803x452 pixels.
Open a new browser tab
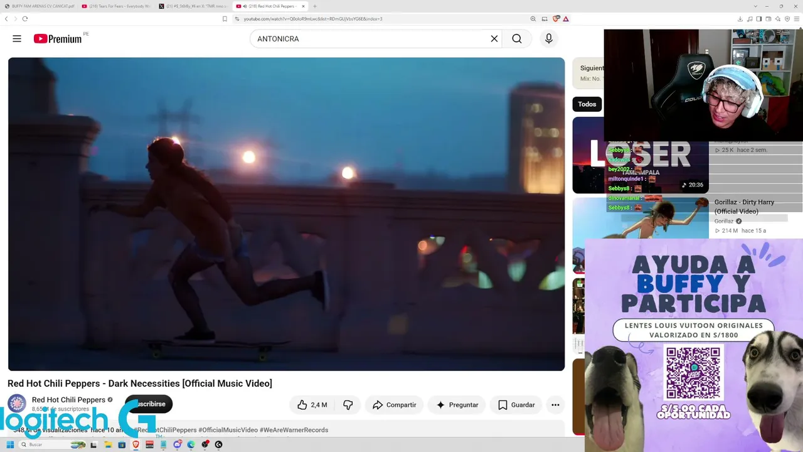pyautogui.click(x=315, y=6)
